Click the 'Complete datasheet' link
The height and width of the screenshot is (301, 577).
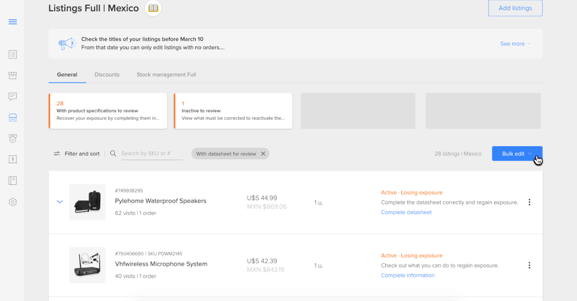pos(406,213)
